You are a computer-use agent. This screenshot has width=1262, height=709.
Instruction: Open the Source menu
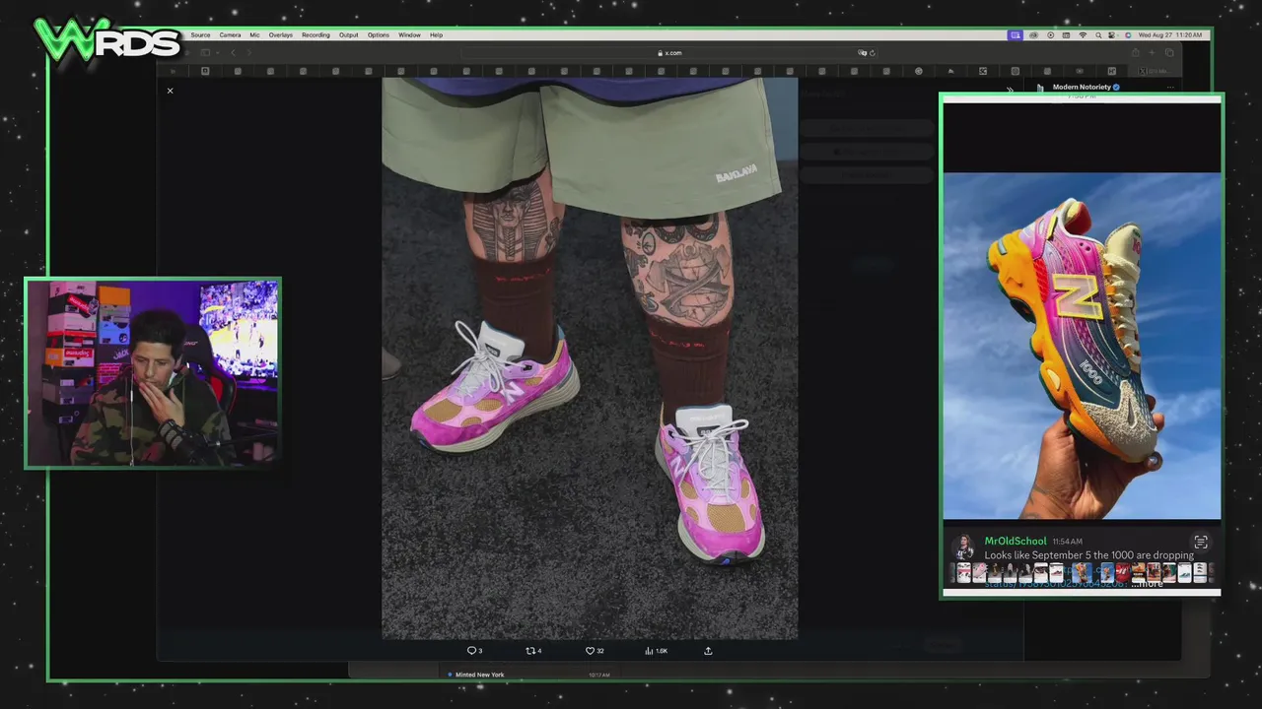click(x=200, y=35)
